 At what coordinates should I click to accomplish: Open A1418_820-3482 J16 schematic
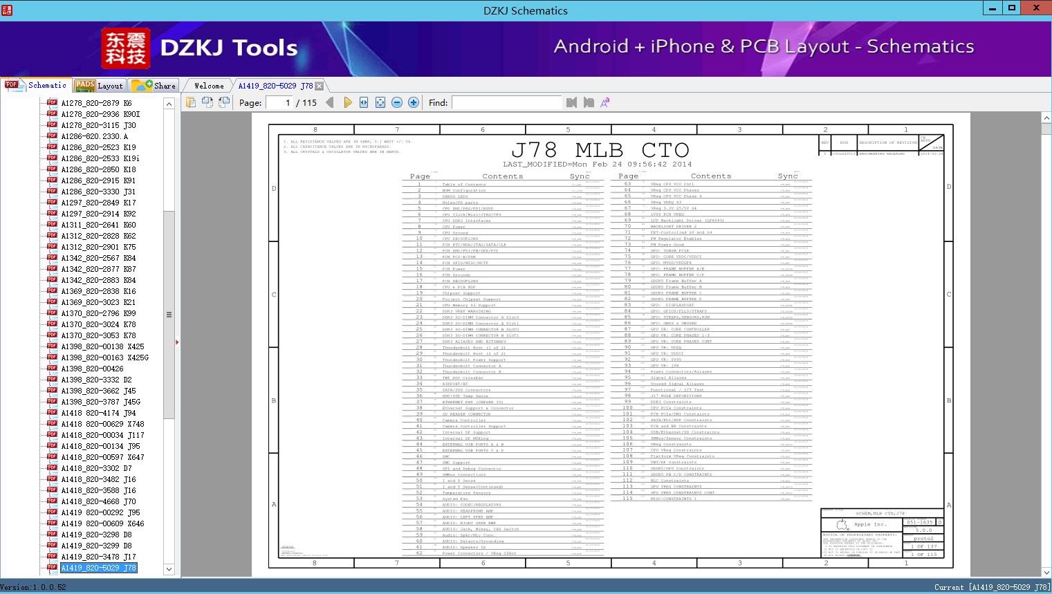tap(98, 479)
